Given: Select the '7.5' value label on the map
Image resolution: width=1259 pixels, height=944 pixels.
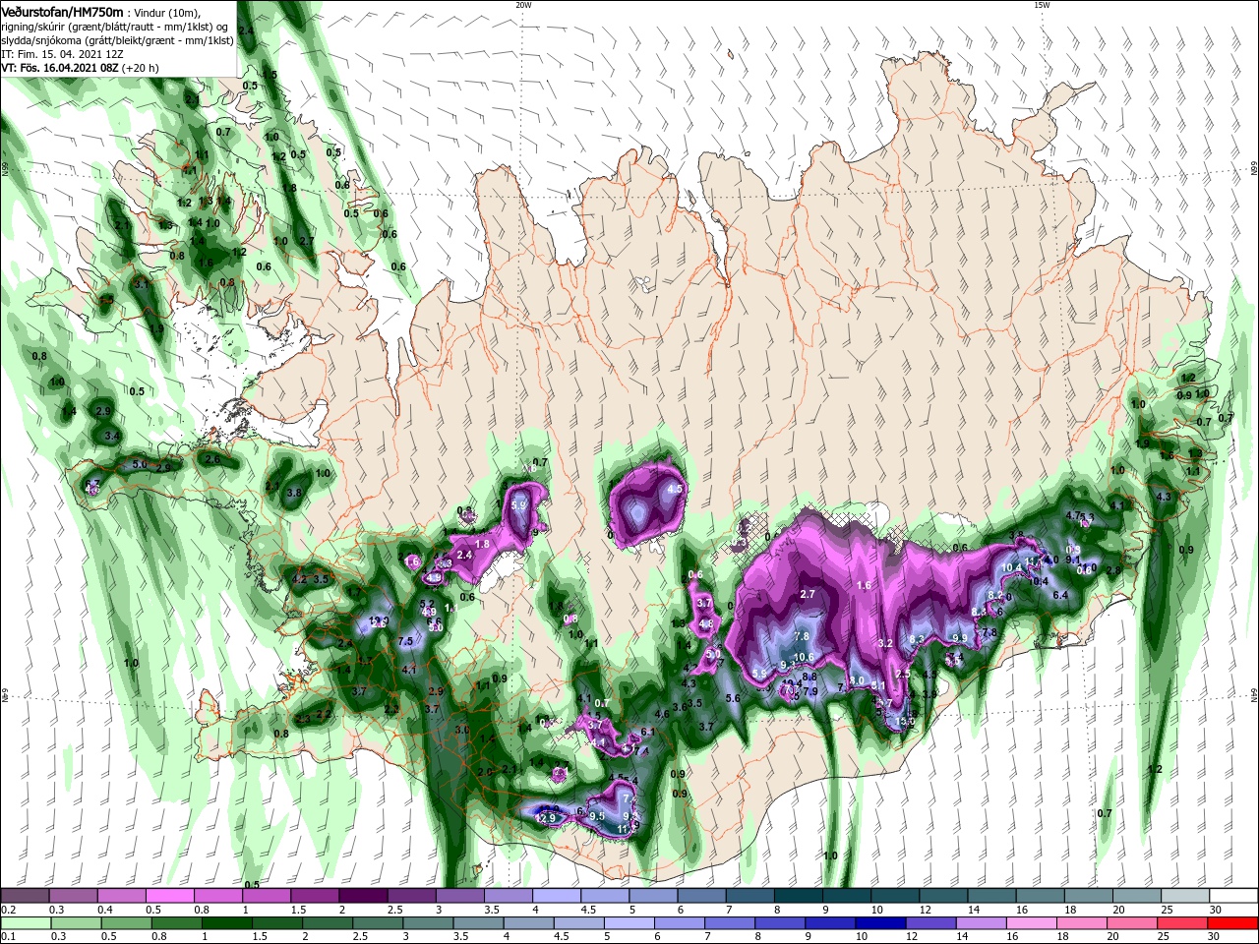Looking at the screenshot, I should [x=405, y=641].
